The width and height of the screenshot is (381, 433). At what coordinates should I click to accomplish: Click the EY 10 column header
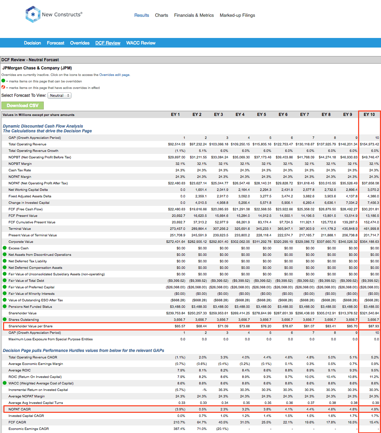[x=369, y=115]
